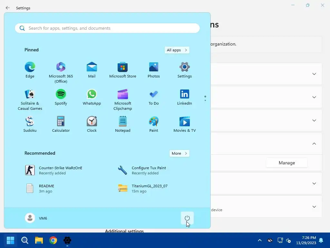The width and height of the screenshot is (330, 248).
Task: Launch Microsoft 365 (Office)
Action: coord(61,73)
